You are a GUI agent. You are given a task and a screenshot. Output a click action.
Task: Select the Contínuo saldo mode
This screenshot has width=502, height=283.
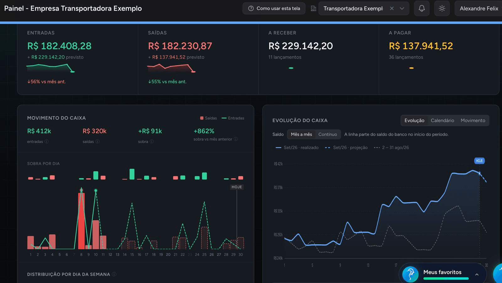(x=328, y=134)
